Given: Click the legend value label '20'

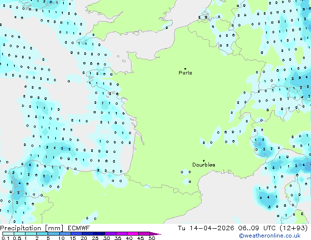Looking at the screenshot, I should coord(84,238).
